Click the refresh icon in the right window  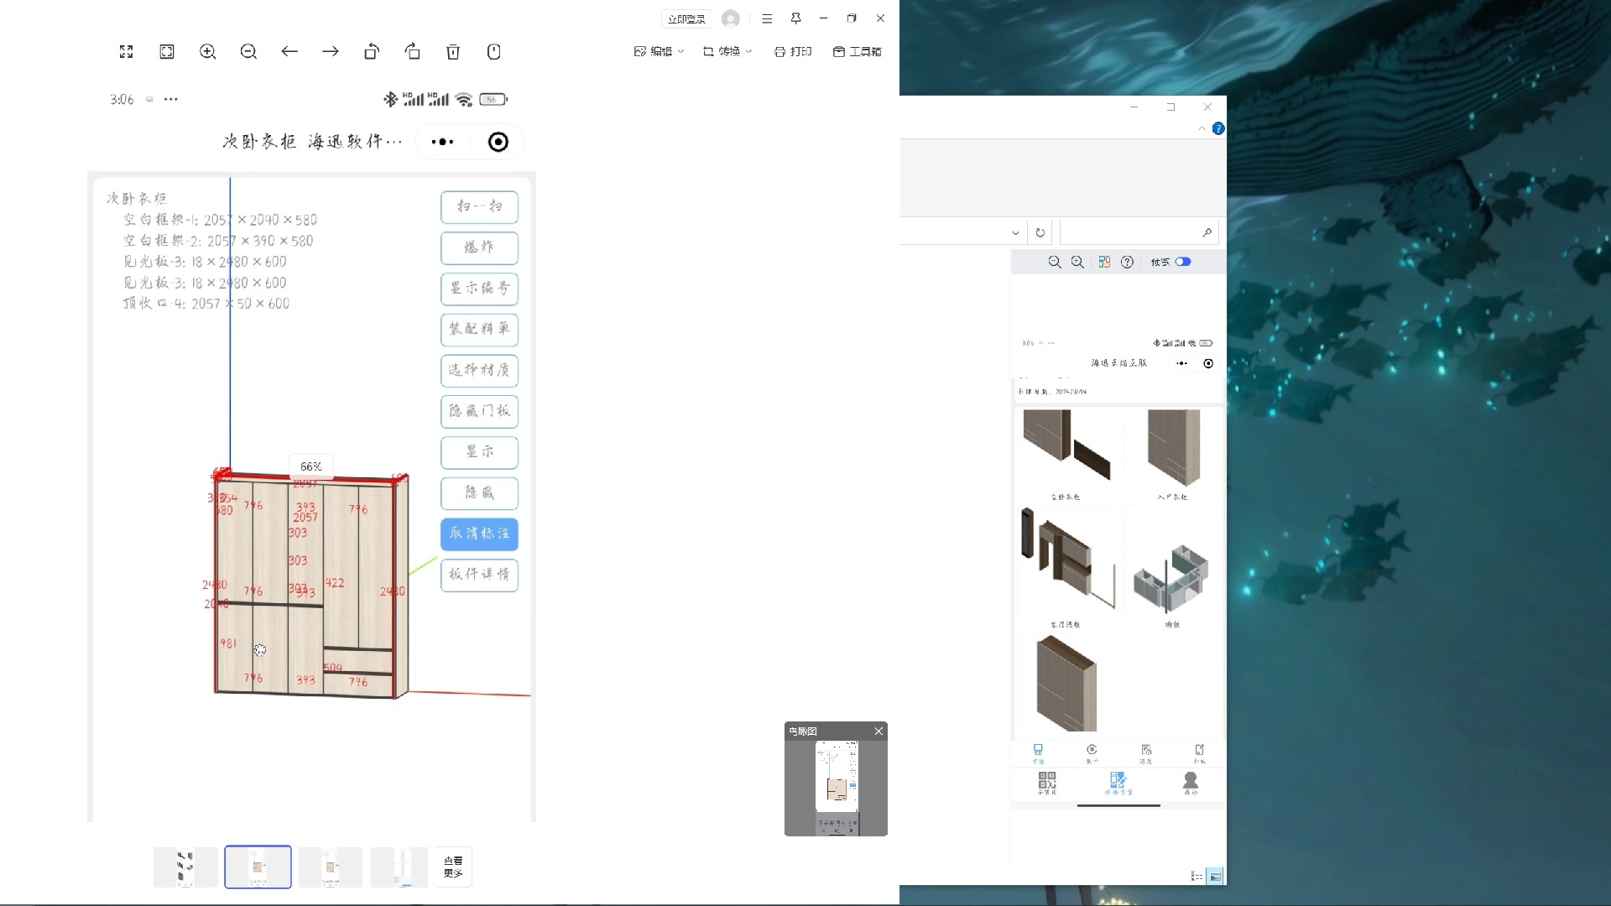tap(1040, 232)
